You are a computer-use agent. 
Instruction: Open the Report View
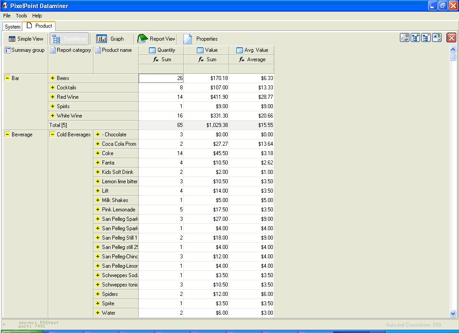pos(156,39)
